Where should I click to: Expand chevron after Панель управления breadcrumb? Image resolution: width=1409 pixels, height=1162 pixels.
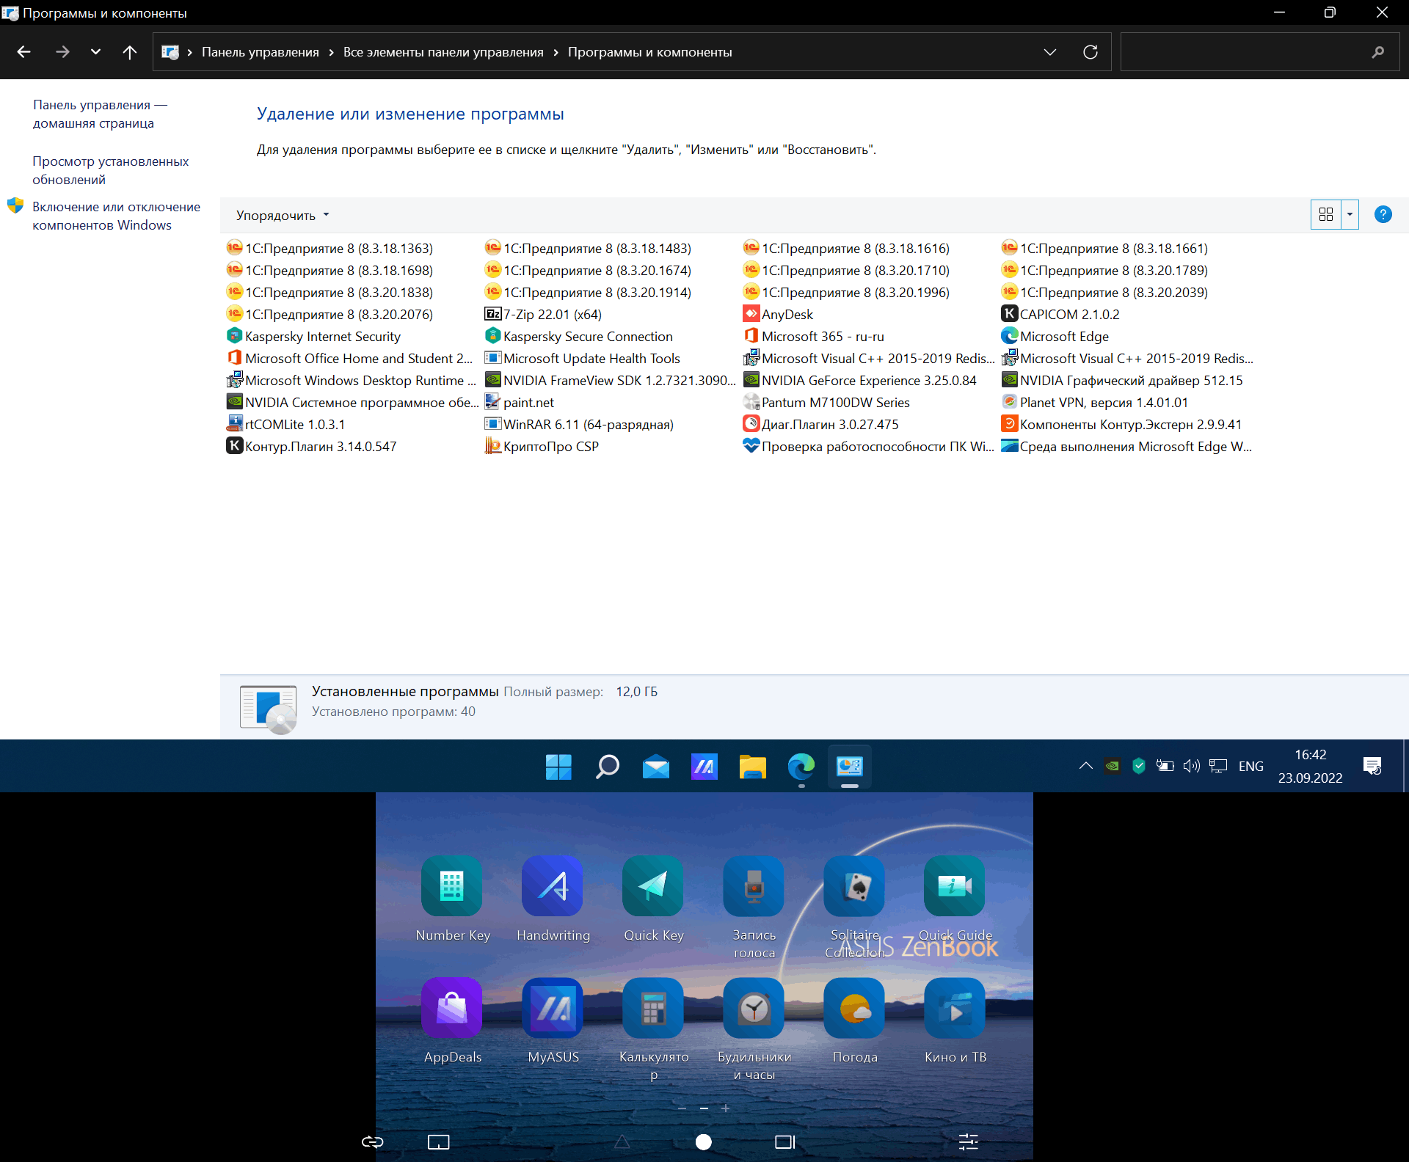click(x=331, y=52)
